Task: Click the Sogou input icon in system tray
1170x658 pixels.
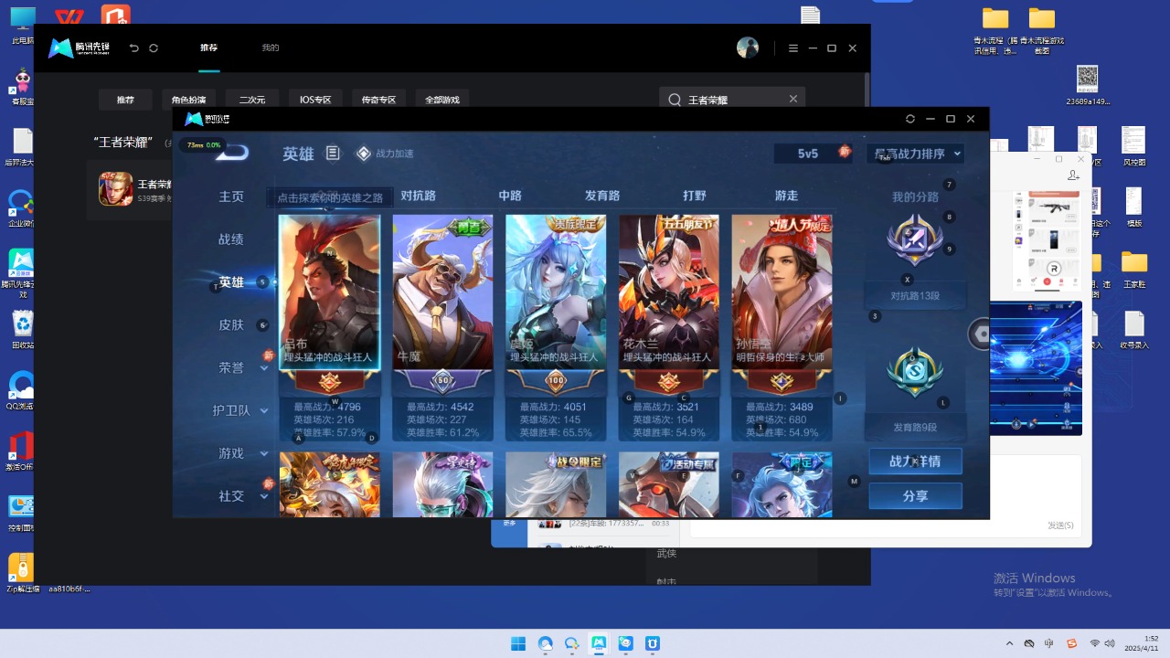Action: pyautogui.click(x=1071, y=643)
